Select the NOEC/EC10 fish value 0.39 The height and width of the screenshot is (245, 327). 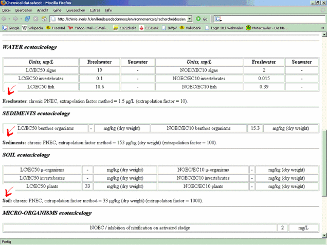264,87
